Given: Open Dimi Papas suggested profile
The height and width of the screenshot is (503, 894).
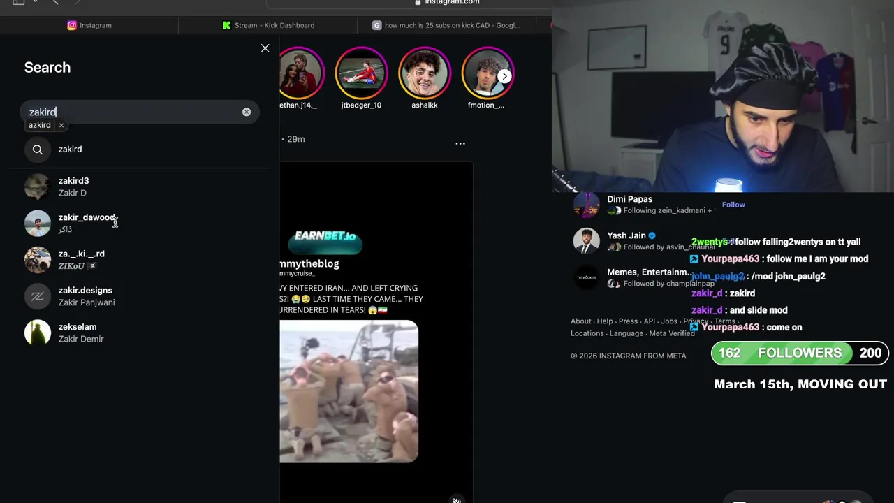Looking at the screenshot, I should 629,199.
